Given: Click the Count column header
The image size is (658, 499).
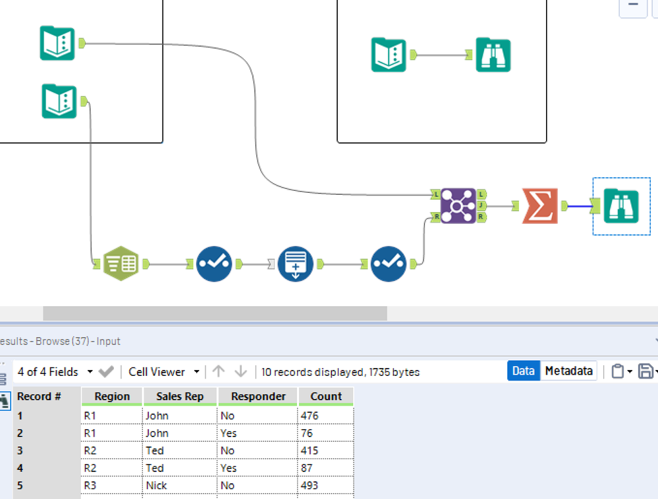Looking at the screenshot, I should (326, 396).
